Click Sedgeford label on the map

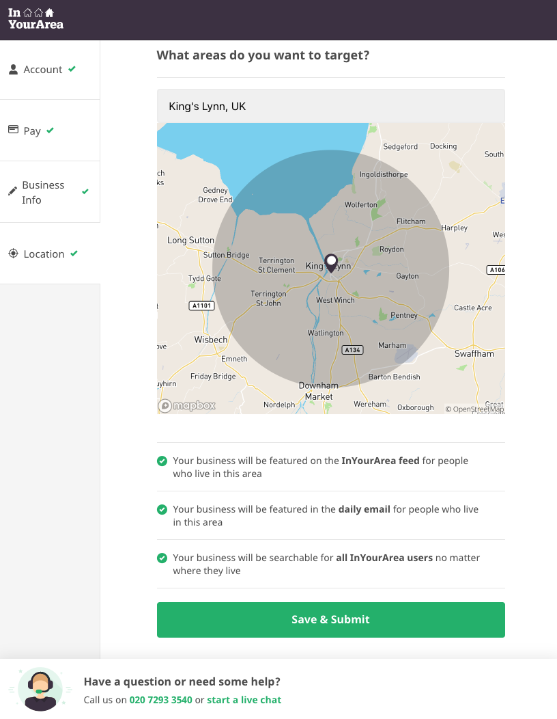[400, 147]
